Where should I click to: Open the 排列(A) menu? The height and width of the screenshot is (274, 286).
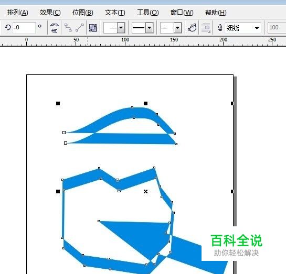(17, 13)
